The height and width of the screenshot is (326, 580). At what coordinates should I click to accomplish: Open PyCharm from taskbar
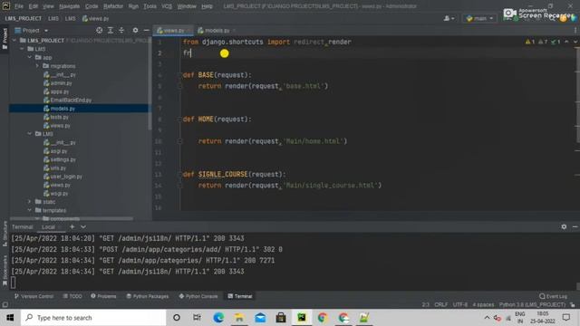[302, 318]
